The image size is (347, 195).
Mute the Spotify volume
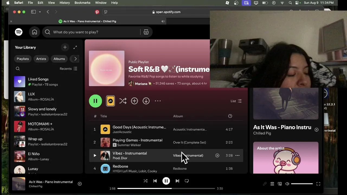coord(287,184)
